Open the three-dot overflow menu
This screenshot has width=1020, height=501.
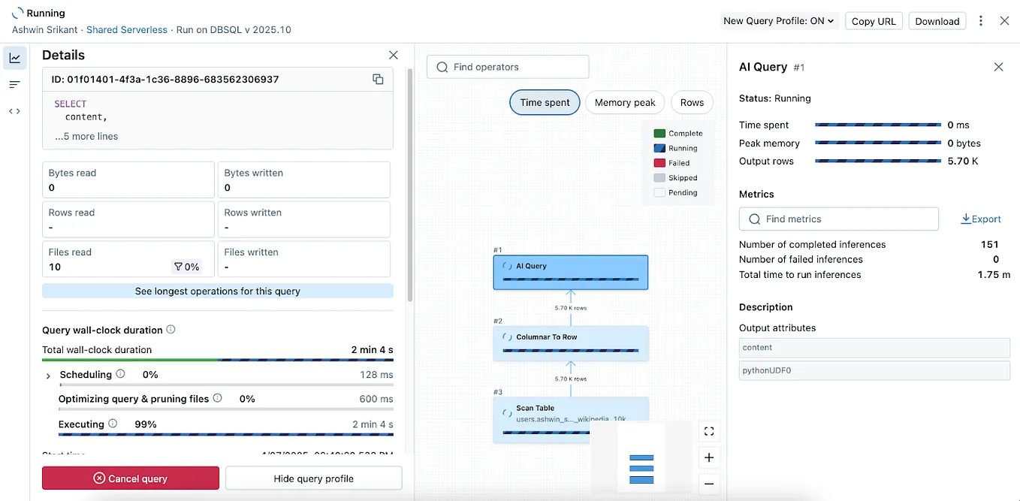coord(981,21)
